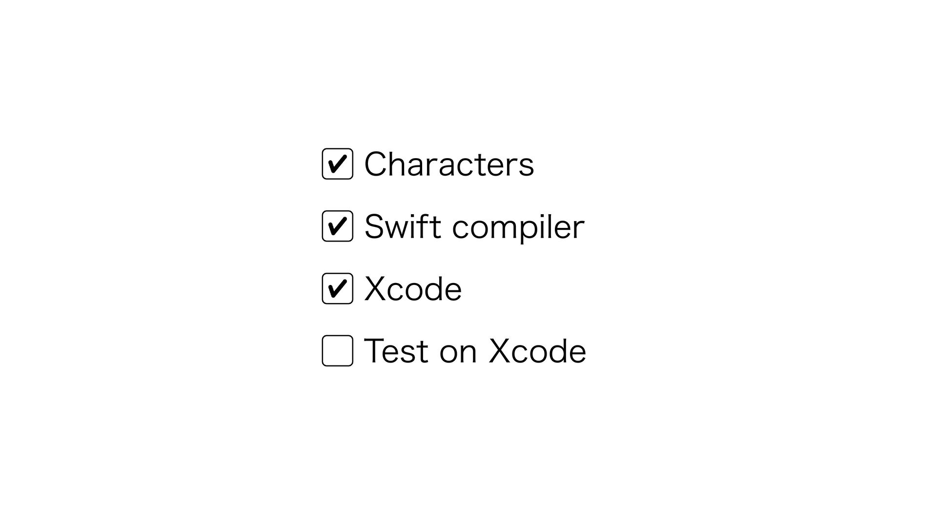This screenshot has height=527, width=937.
Task: Click the word Swift
Action: (x=403, y=226)
